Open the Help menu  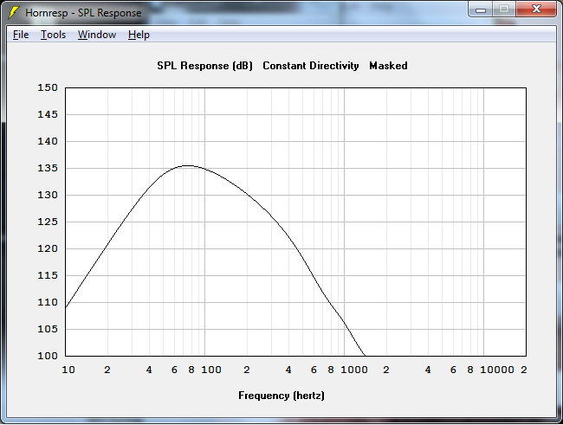tap(139, 35)
